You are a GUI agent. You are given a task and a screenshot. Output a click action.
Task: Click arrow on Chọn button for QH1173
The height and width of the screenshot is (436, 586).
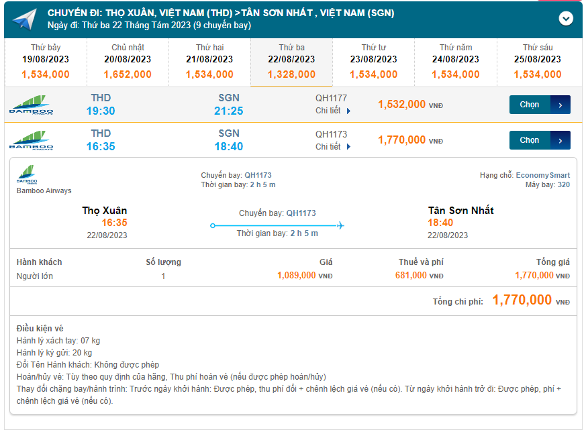560,140
